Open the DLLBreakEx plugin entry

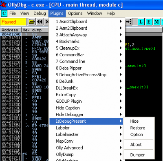tap(87, 88)
